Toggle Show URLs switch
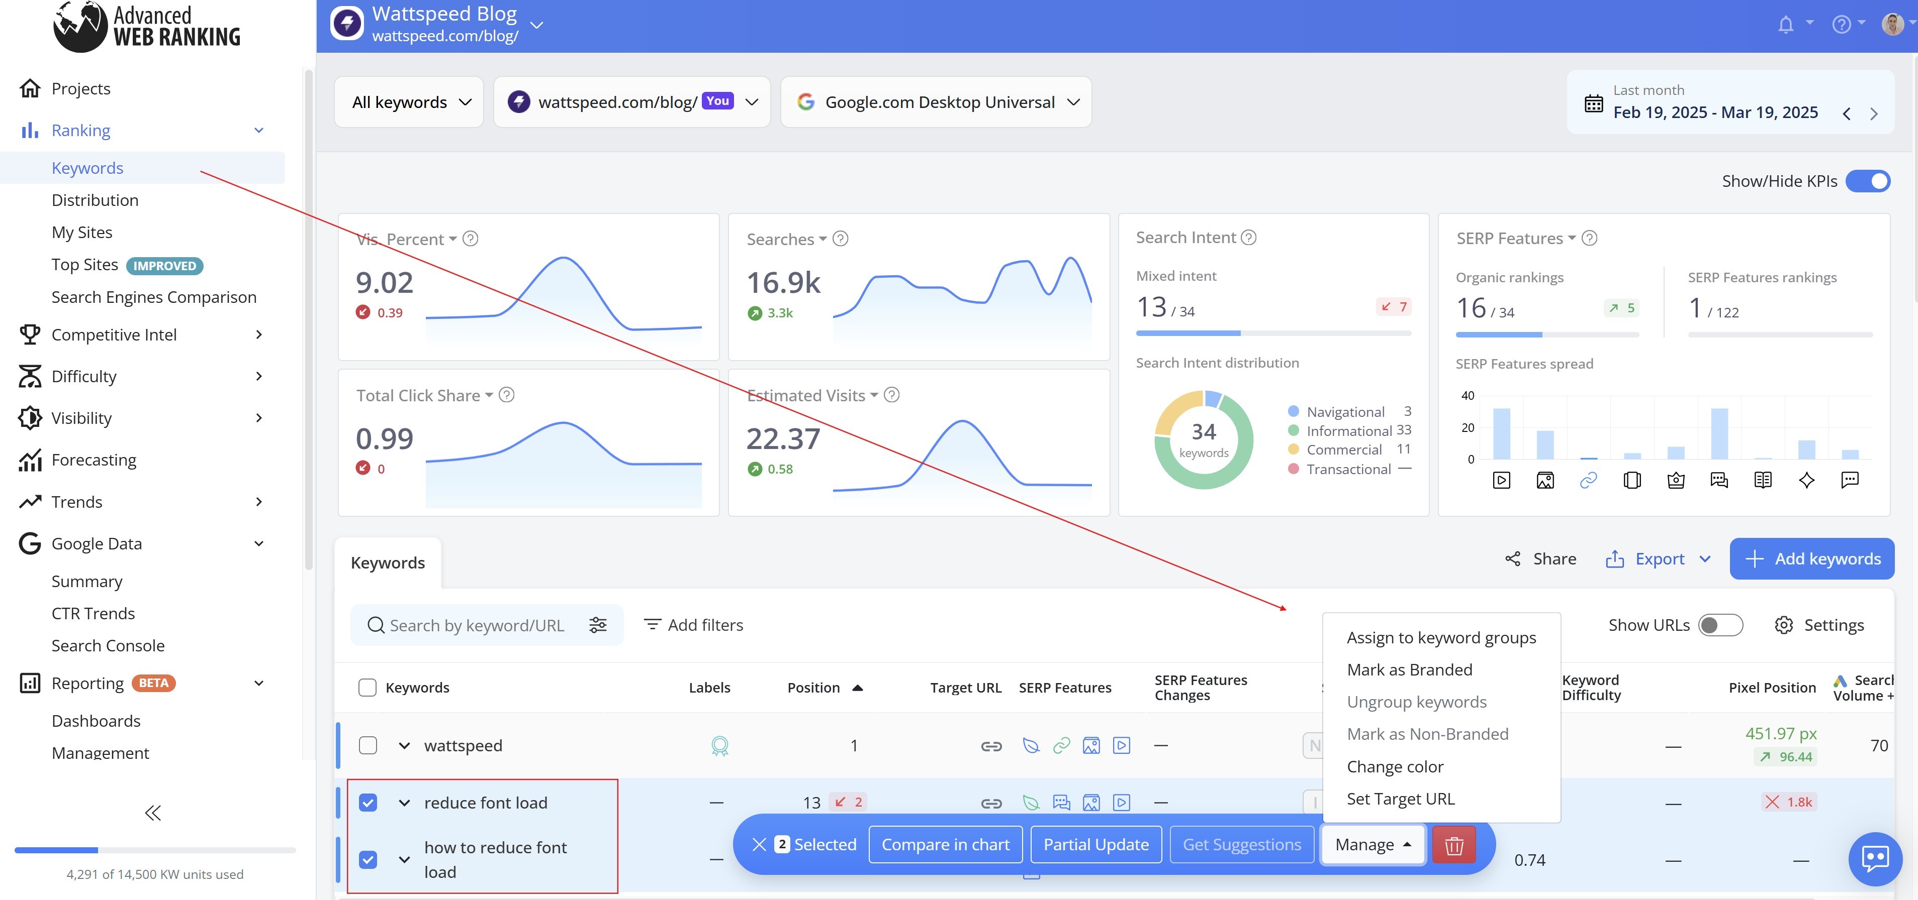Viewport: 1918px width, 900px height. tap(1720, 625)
